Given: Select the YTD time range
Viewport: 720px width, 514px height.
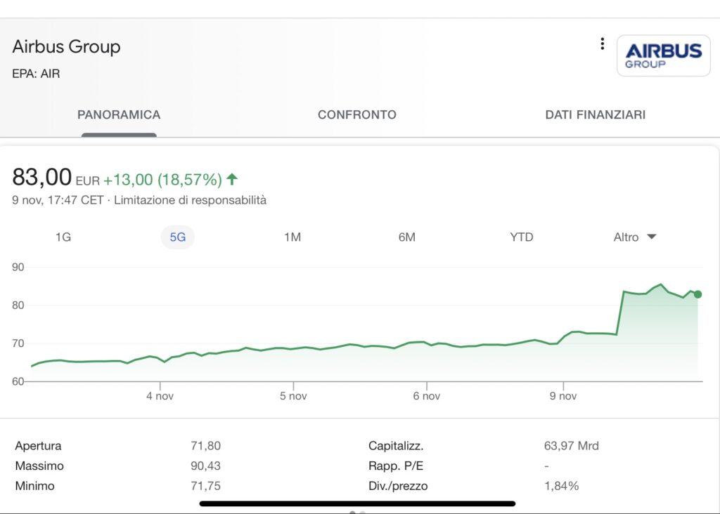Looking at the screenshot, I should [522, 237].
